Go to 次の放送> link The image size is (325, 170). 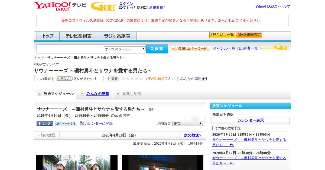point(193,135)
